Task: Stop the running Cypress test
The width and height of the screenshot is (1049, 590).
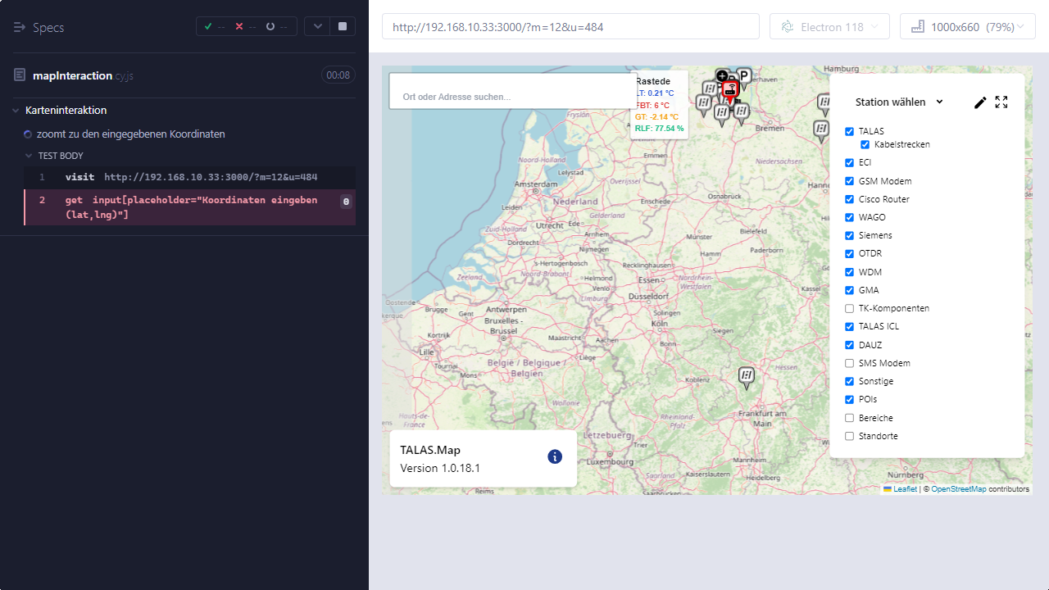Action: click(x=343, y=26)
